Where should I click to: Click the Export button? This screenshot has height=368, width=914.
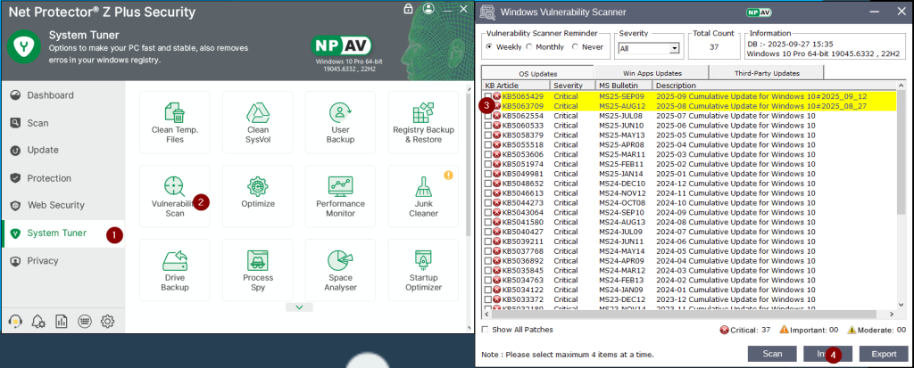[877, 354]
